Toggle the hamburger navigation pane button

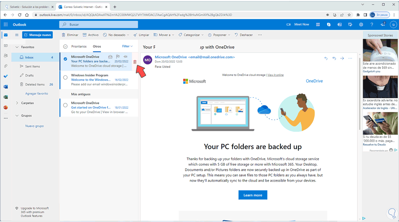click(x=17, y=35)
